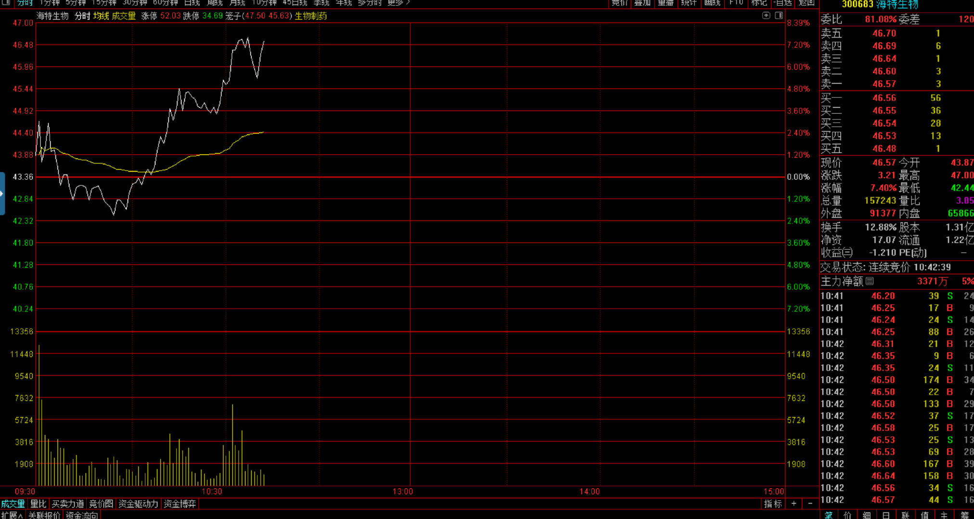
Task: Click the 主力净额 detail list icon
Action: coord(870,281)
